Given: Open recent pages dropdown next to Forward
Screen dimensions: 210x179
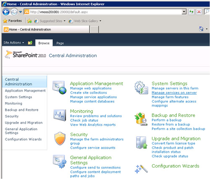Looking at the screenshot, I should [x=21, y=12].
